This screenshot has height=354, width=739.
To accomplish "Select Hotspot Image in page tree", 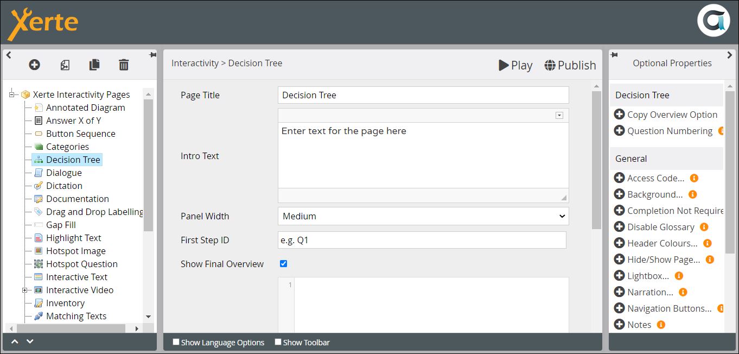I will 75,251.
